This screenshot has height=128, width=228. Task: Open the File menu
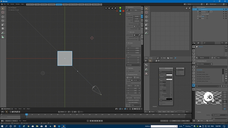pos(5,4)
